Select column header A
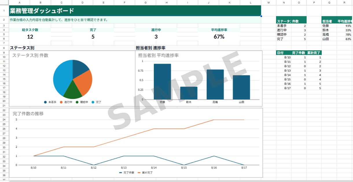Viewport: 353px width, 182px height. 19,3
